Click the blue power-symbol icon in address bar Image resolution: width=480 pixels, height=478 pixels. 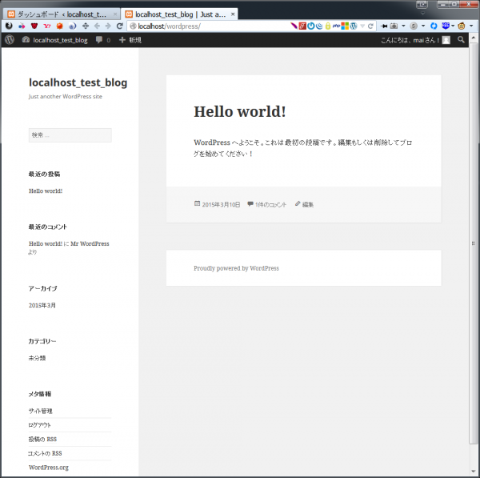coord(311,26)
